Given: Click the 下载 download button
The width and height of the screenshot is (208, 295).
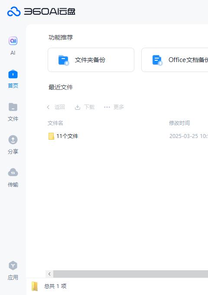Looking at the screenshot, I should point(84,107).
